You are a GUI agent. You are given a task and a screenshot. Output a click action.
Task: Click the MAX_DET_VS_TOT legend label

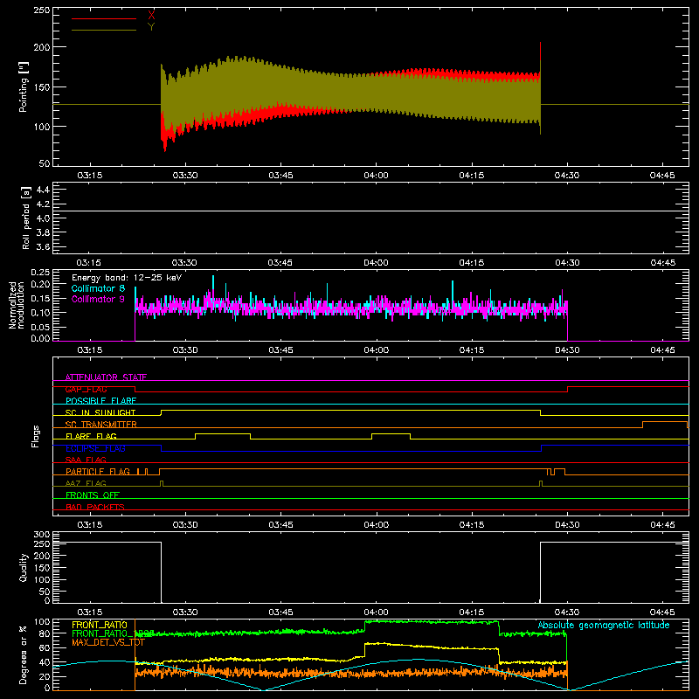click(108, 642)
